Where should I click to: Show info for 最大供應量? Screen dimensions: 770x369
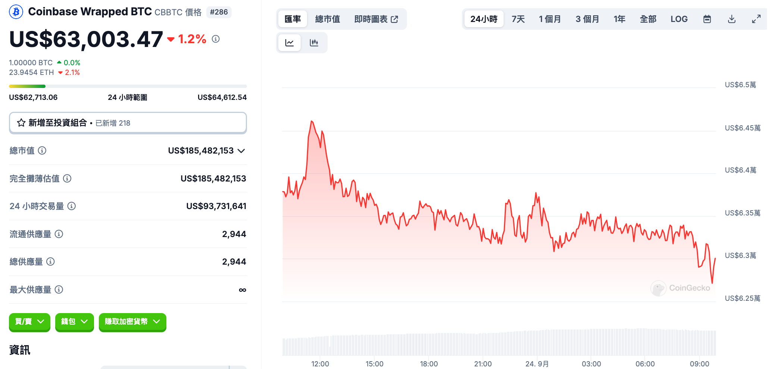click(x=59, y=290)
